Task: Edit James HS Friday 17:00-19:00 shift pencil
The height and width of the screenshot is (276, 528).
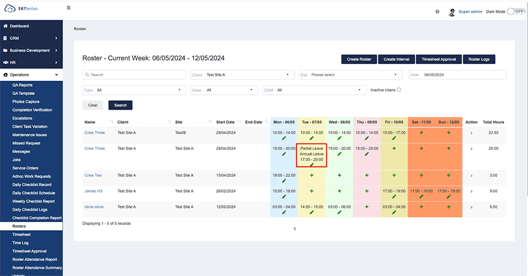Action: [394, 197]
